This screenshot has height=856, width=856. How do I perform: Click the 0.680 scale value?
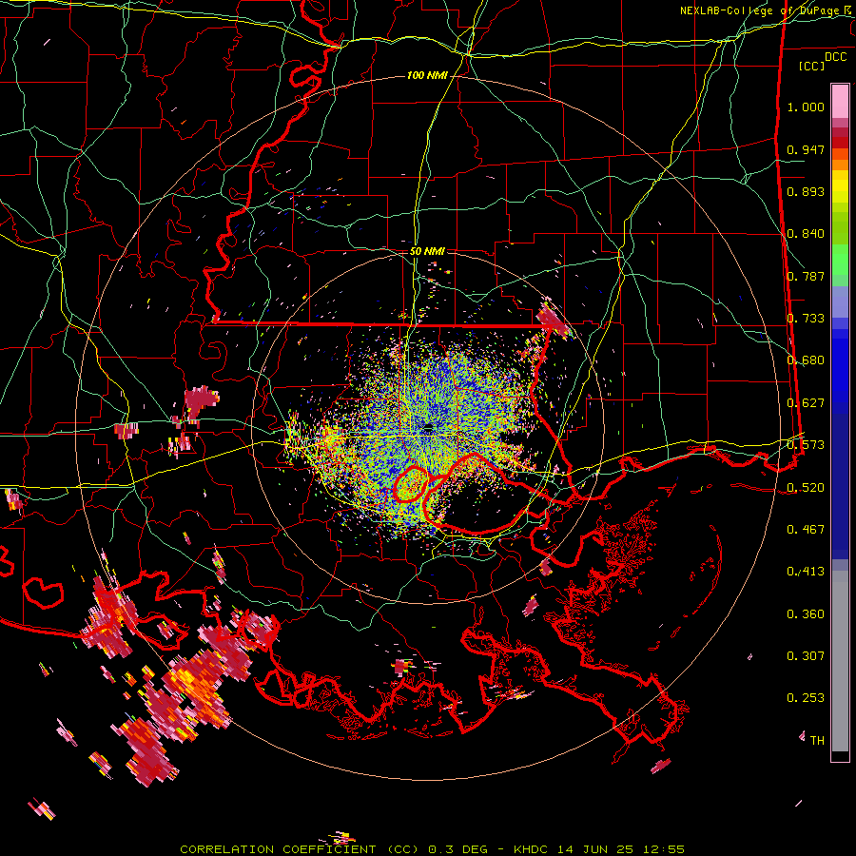click(806, 360)
